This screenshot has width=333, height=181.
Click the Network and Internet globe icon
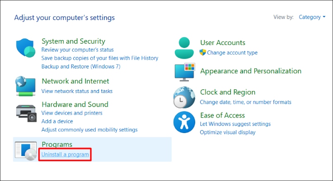pyautogui.click(x=26, y=85)
